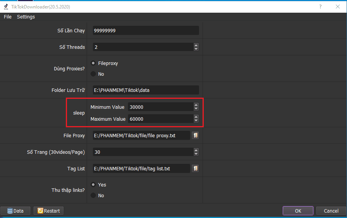Click the help question mark in title bar
This screenshot has width=347, height=218.
pos(320,7)
